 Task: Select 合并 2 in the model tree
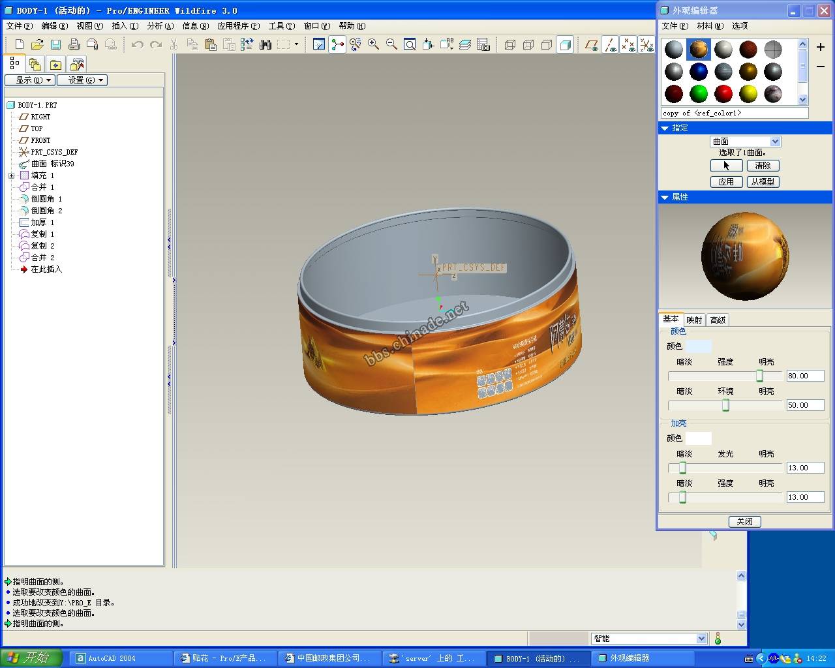37,258
